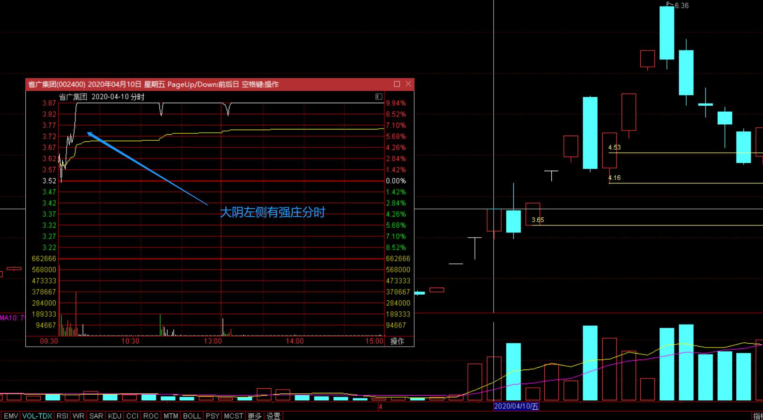763x420 pixels.
Task: Click the 4.16 price level label
Action: point(614,178)
